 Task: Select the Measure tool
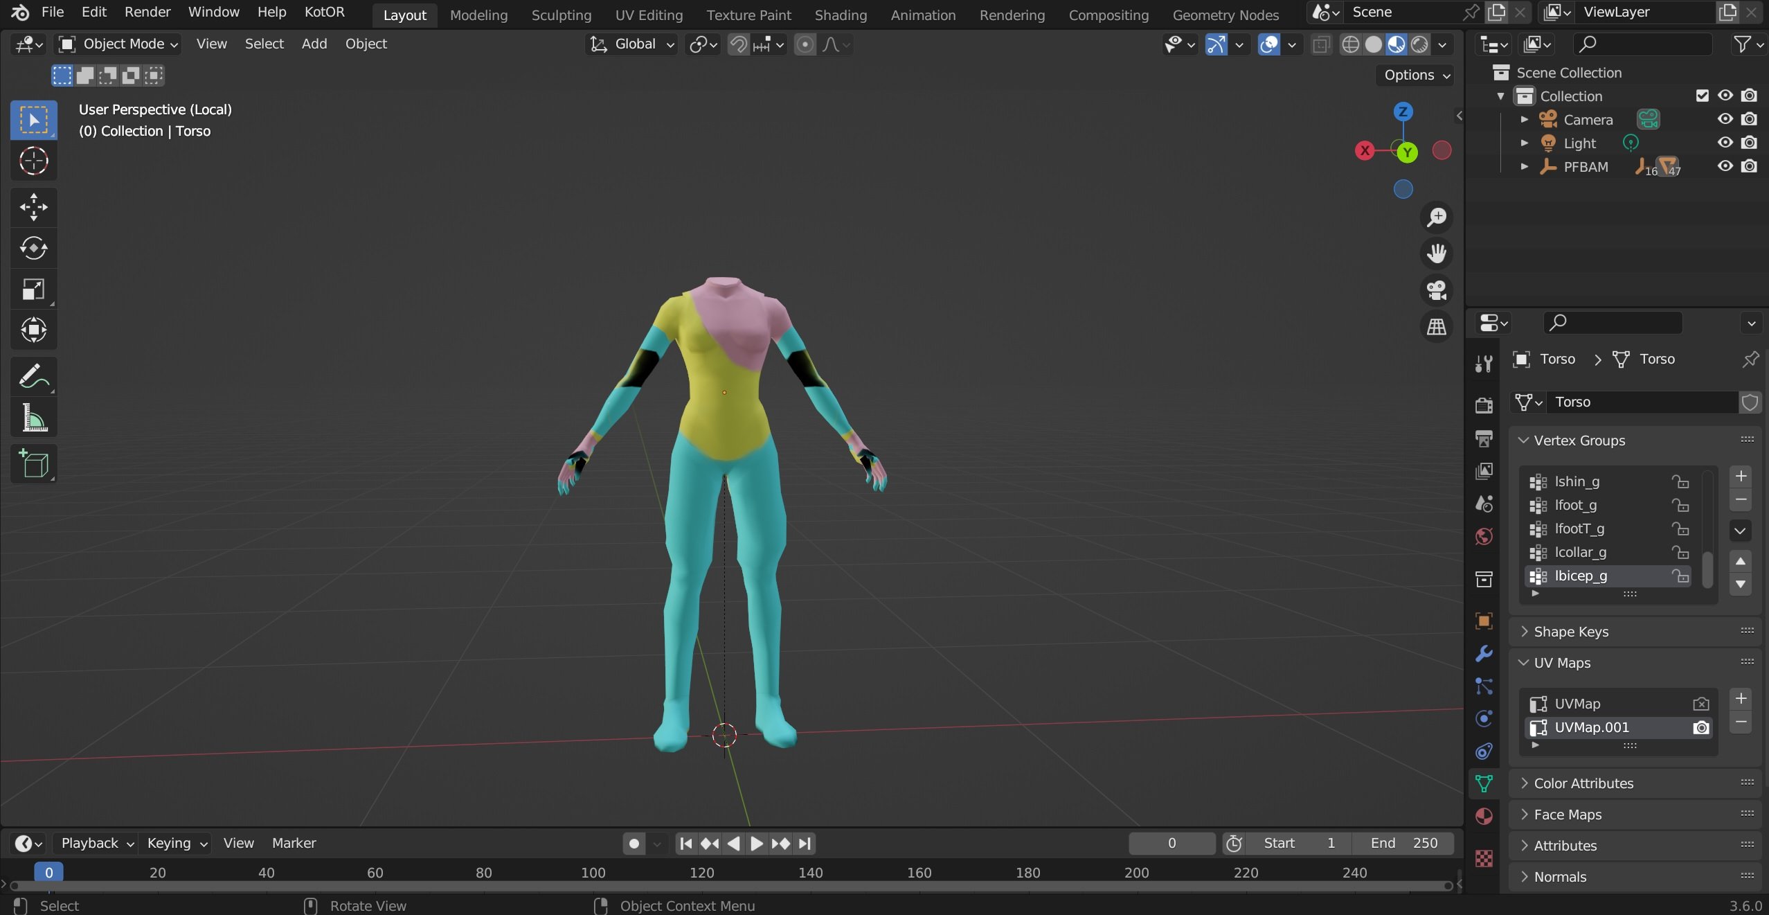[33, 418]
